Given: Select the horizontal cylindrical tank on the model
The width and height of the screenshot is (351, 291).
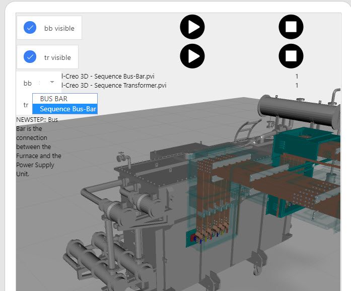Looking at the screenshot, I should (x=298, y=112).
